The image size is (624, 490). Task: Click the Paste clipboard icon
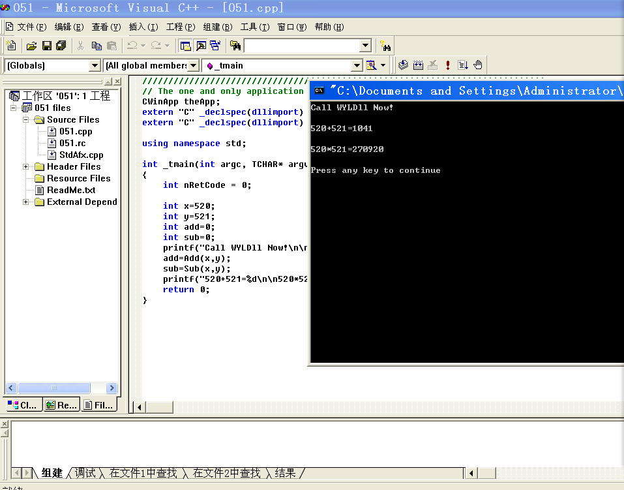(x=112, y=46)
